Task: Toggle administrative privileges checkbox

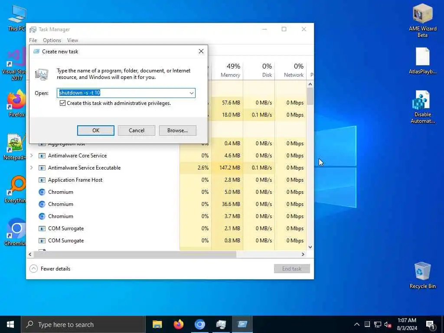Action: [62, 103]
